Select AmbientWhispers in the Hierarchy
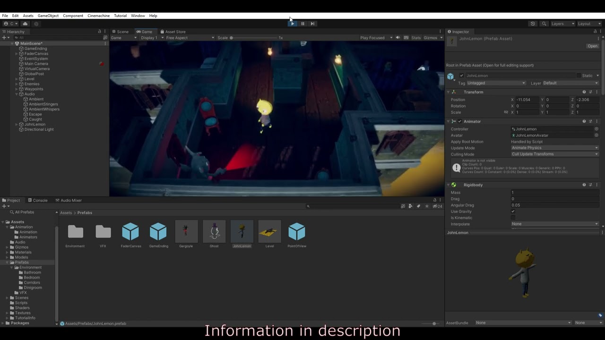The width and height of the screenshot is (605, 340). (44, 109)
